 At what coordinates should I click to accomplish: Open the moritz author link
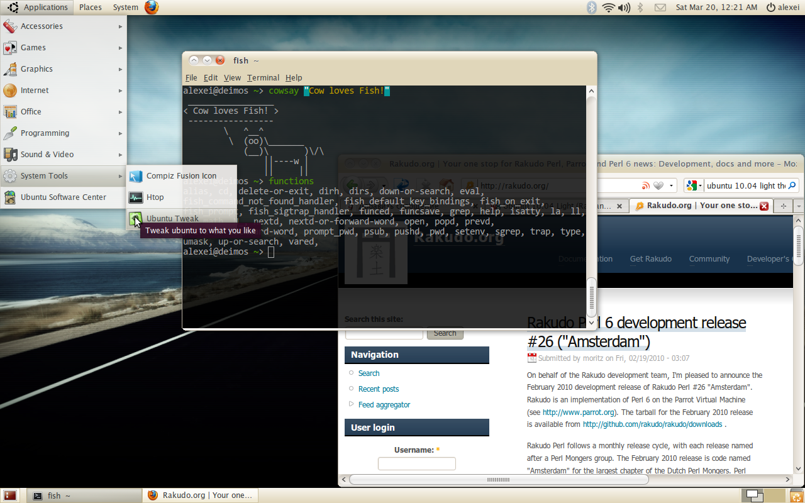(594, 358)
